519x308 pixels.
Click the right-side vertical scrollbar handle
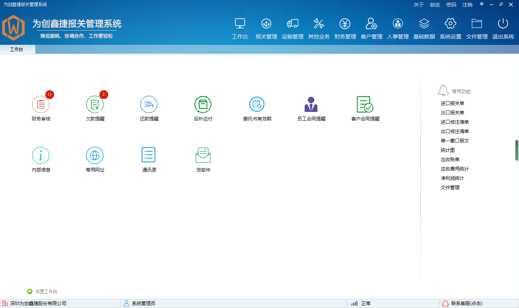coord(516,150)
